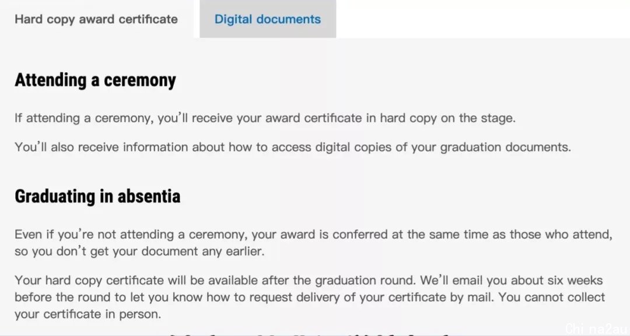Click the word "absentia" in the heading
The width and height of the screenshot is (630, 336).
tap(149, 196)
